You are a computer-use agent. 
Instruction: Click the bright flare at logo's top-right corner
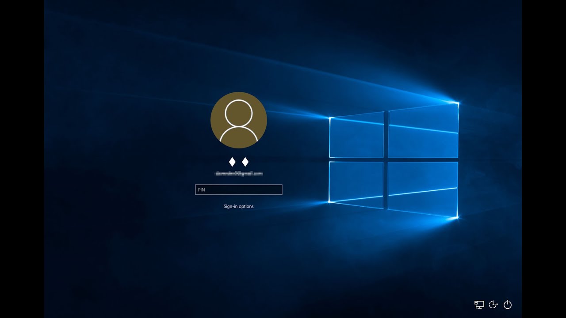[x=458, y=103]
